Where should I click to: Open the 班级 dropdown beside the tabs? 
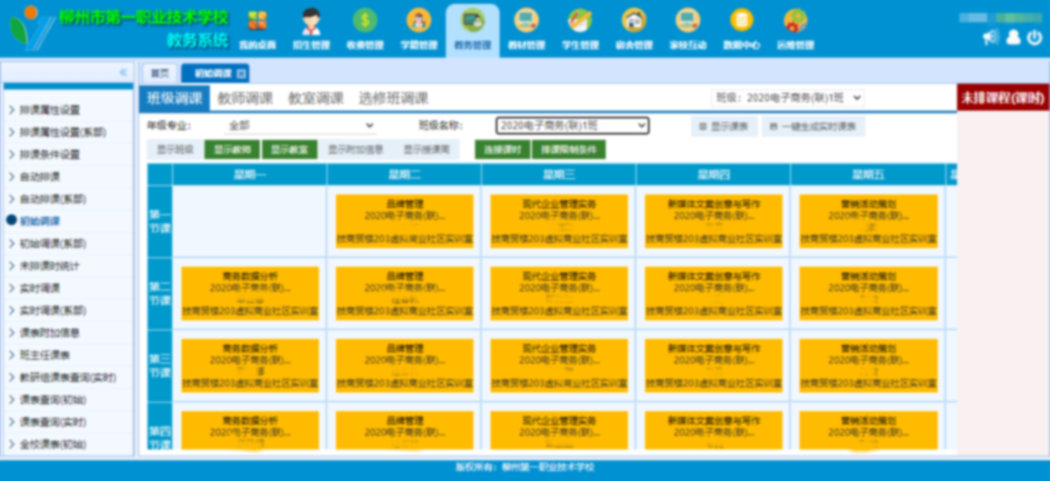789,98
